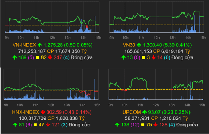
Task: Click trading value 1,210.824
Action: (170, 118)
